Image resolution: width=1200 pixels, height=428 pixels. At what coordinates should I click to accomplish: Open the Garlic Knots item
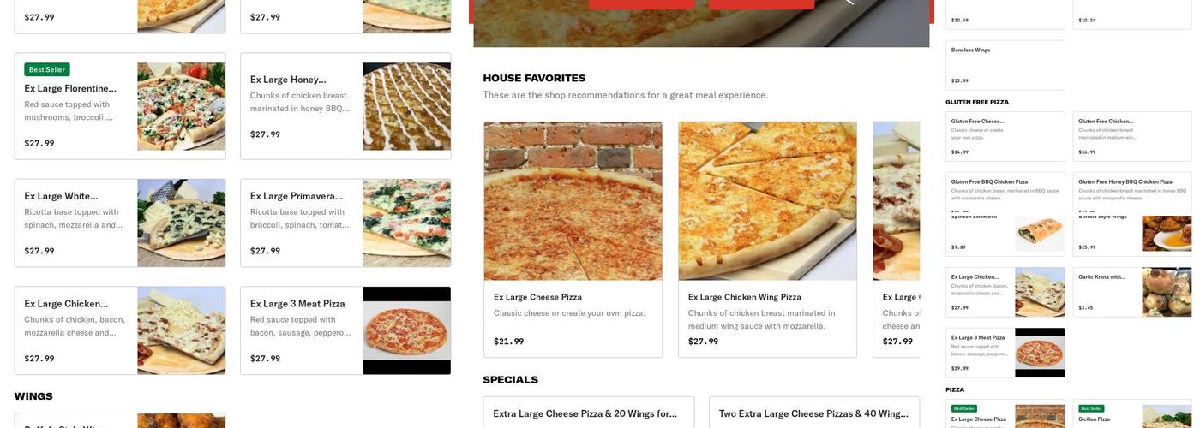click(1132, 292)
